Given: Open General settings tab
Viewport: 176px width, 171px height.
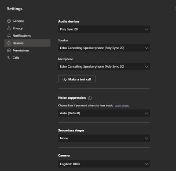Looking at the screenshot, I should click(27, 21).
